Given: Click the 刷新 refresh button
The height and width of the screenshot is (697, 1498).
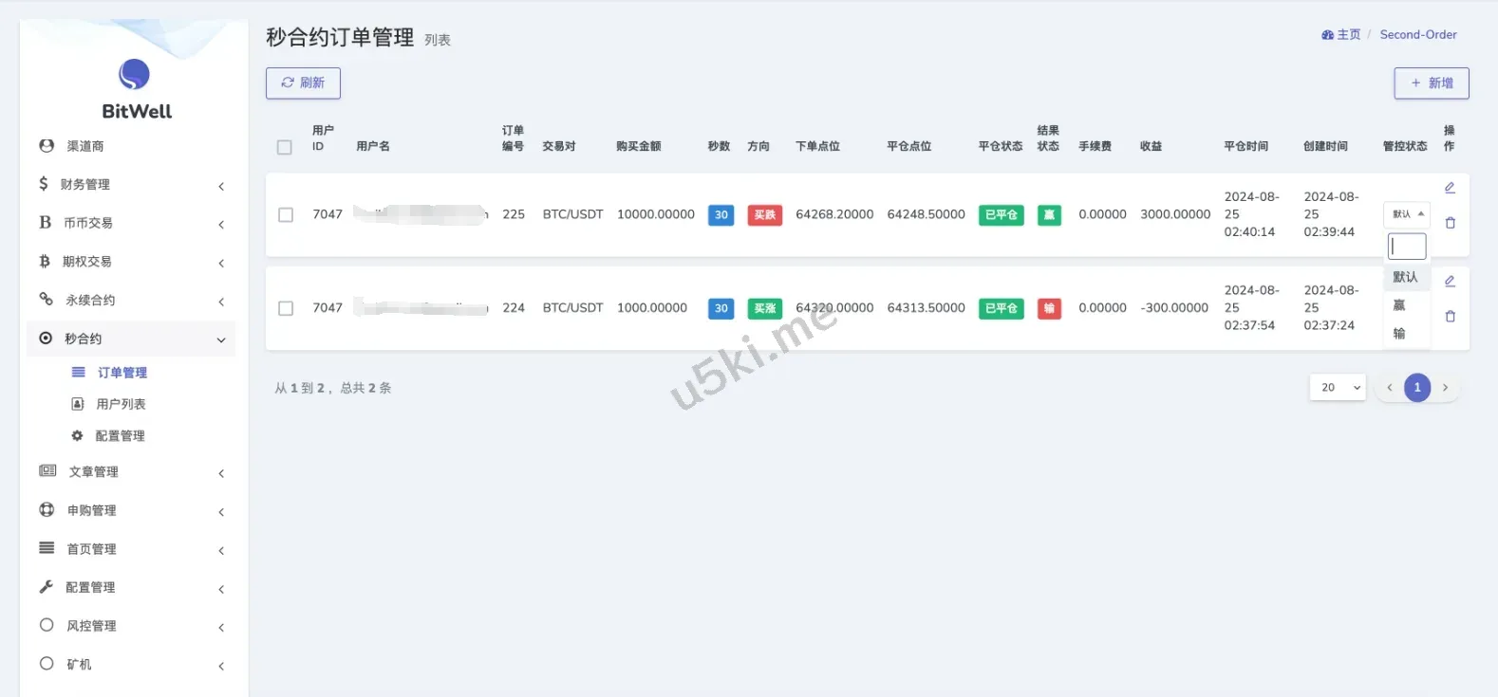Looking at the screenshot, I should [303, 83].
